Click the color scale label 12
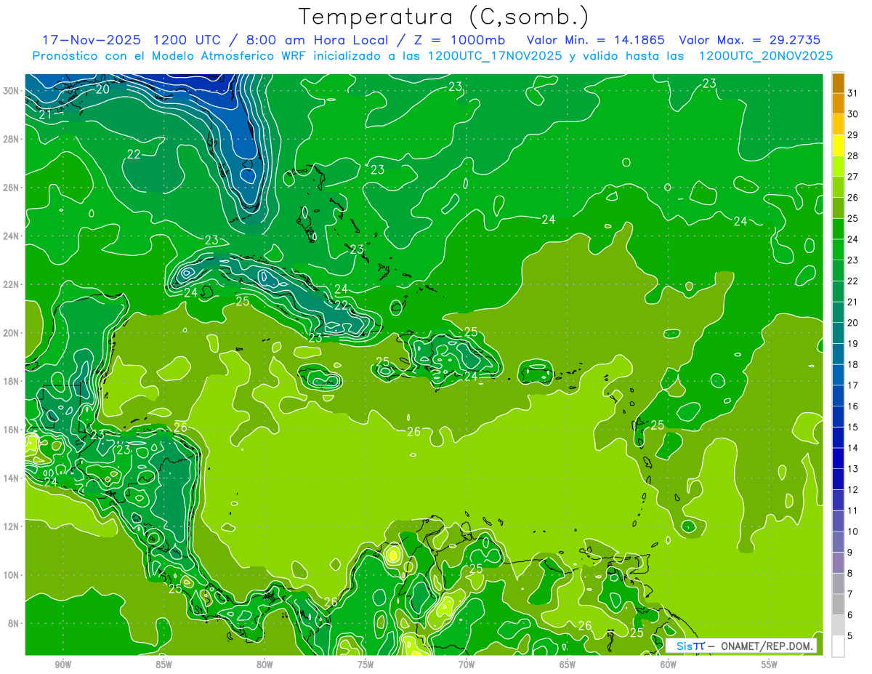 coord(853,489)
